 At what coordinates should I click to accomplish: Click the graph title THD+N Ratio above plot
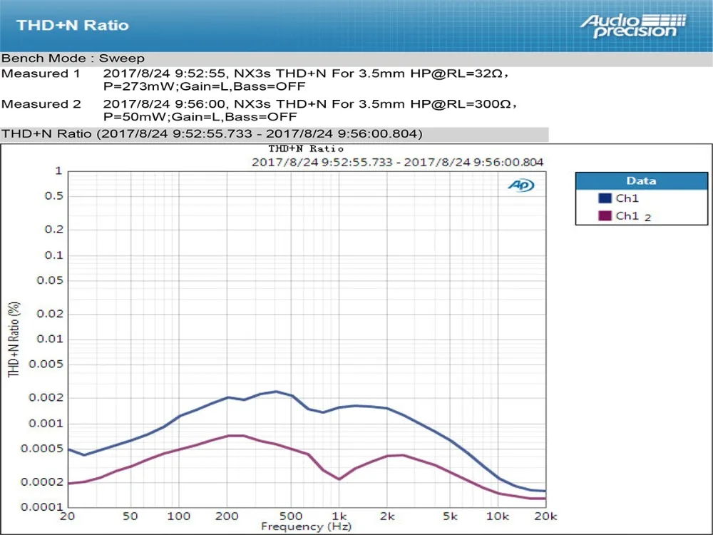306,148
